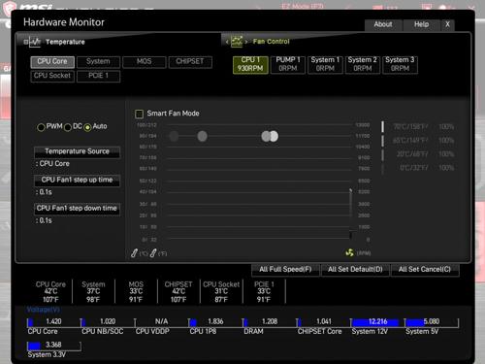Select the CPU Socket temperature button
The image size is (485, 364).
52,76
